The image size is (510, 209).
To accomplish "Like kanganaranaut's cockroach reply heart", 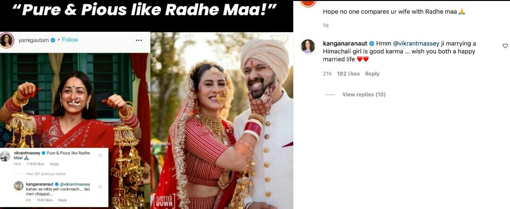I will point(100,187).
